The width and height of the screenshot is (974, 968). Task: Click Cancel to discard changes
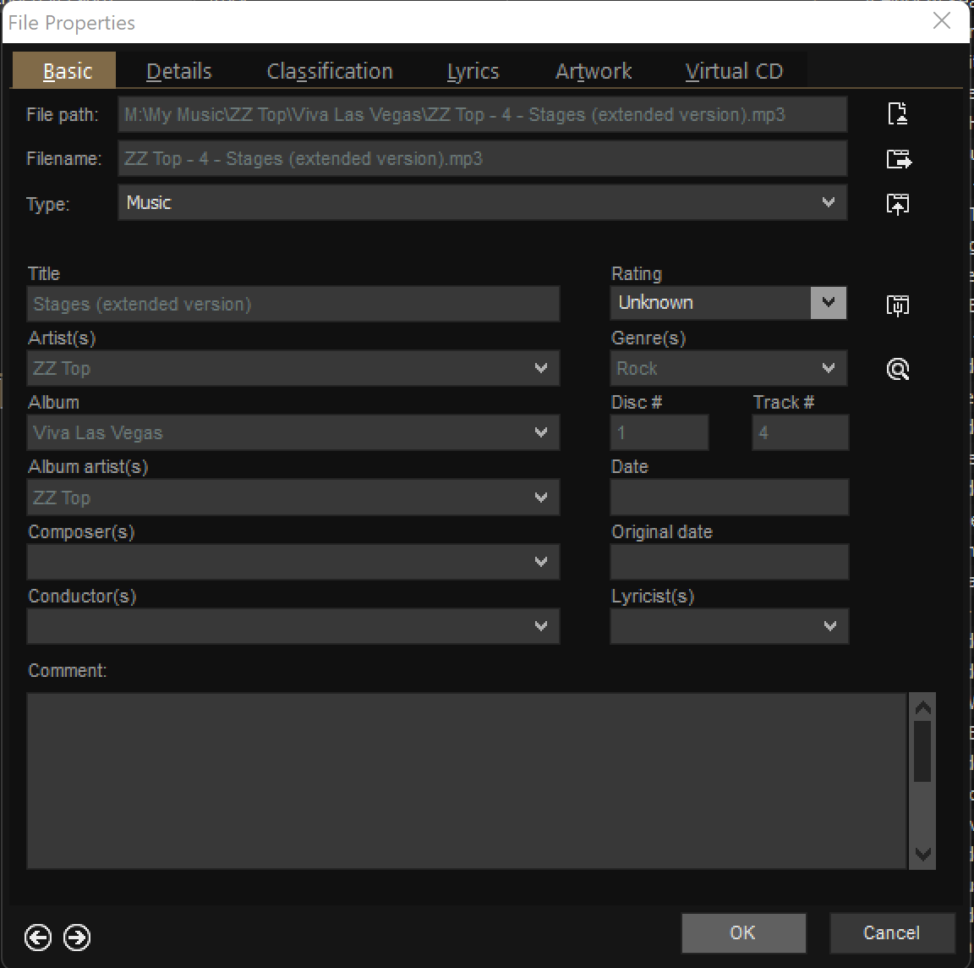coord(892,932)
